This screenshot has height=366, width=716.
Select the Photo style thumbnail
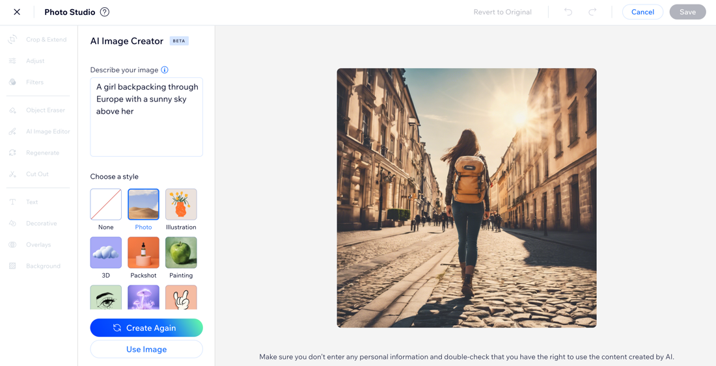143,205
